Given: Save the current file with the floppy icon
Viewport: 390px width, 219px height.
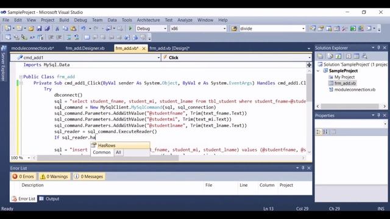Looking at the screenshot, I should (39, 29).
